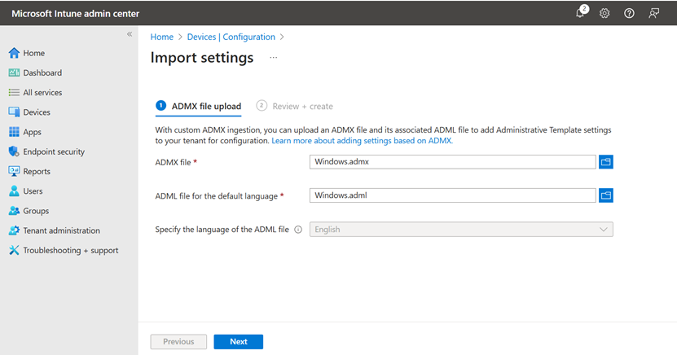Image resolution: width=677 pixels, height=355 pixels.
Task: Click the feedback person icon
Action: tap(653, 13)
